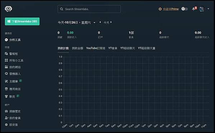Image resolution: width=215 pixels, height=133 pixels.
Task: Open 主題庫 in the sidebar
Action: tap(14, 81)
